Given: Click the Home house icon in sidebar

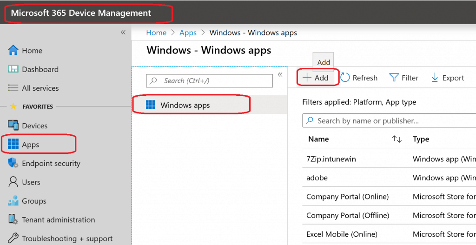Looking at the screenshot, I should [13, 50].
